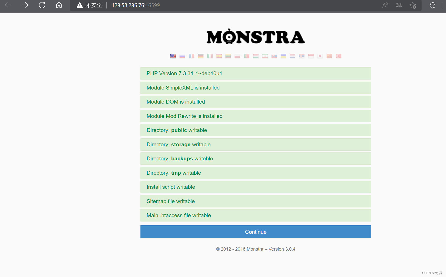The width and height of the screenshot is (446, 277).
Task: Select the Italian flag language
Action: 210,56
